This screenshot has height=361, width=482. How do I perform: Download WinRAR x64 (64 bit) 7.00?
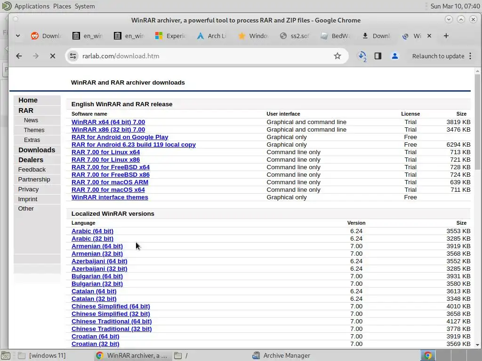click(108, 122)
